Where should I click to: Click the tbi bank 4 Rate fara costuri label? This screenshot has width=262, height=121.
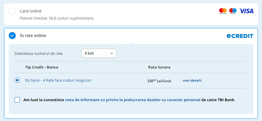58,80
